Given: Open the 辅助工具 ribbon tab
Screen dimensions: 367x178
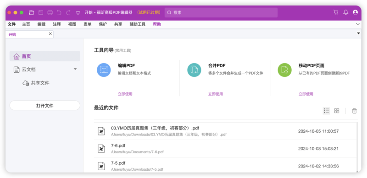Looking at the screenshot, I should [x=138, y=24].
